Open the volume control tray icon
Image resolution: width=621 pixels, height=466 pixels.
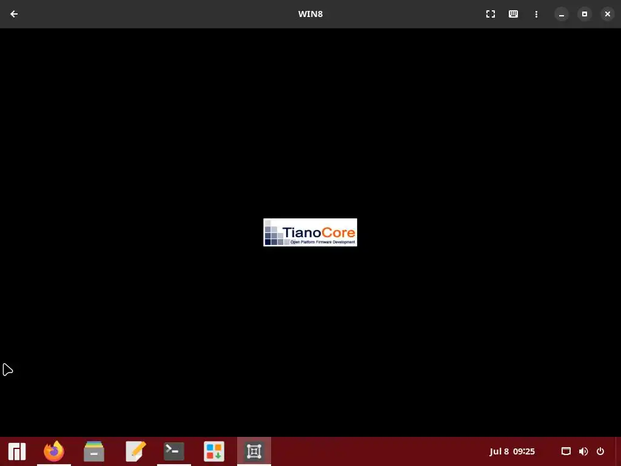(583, 451)
